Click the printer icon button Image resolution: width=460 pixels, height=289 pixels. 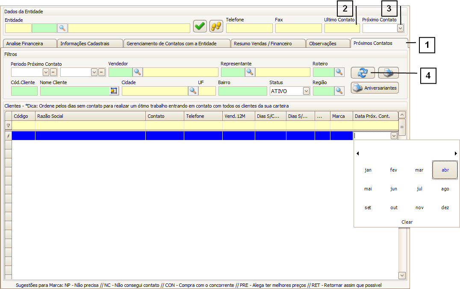(x=388, y=73)
